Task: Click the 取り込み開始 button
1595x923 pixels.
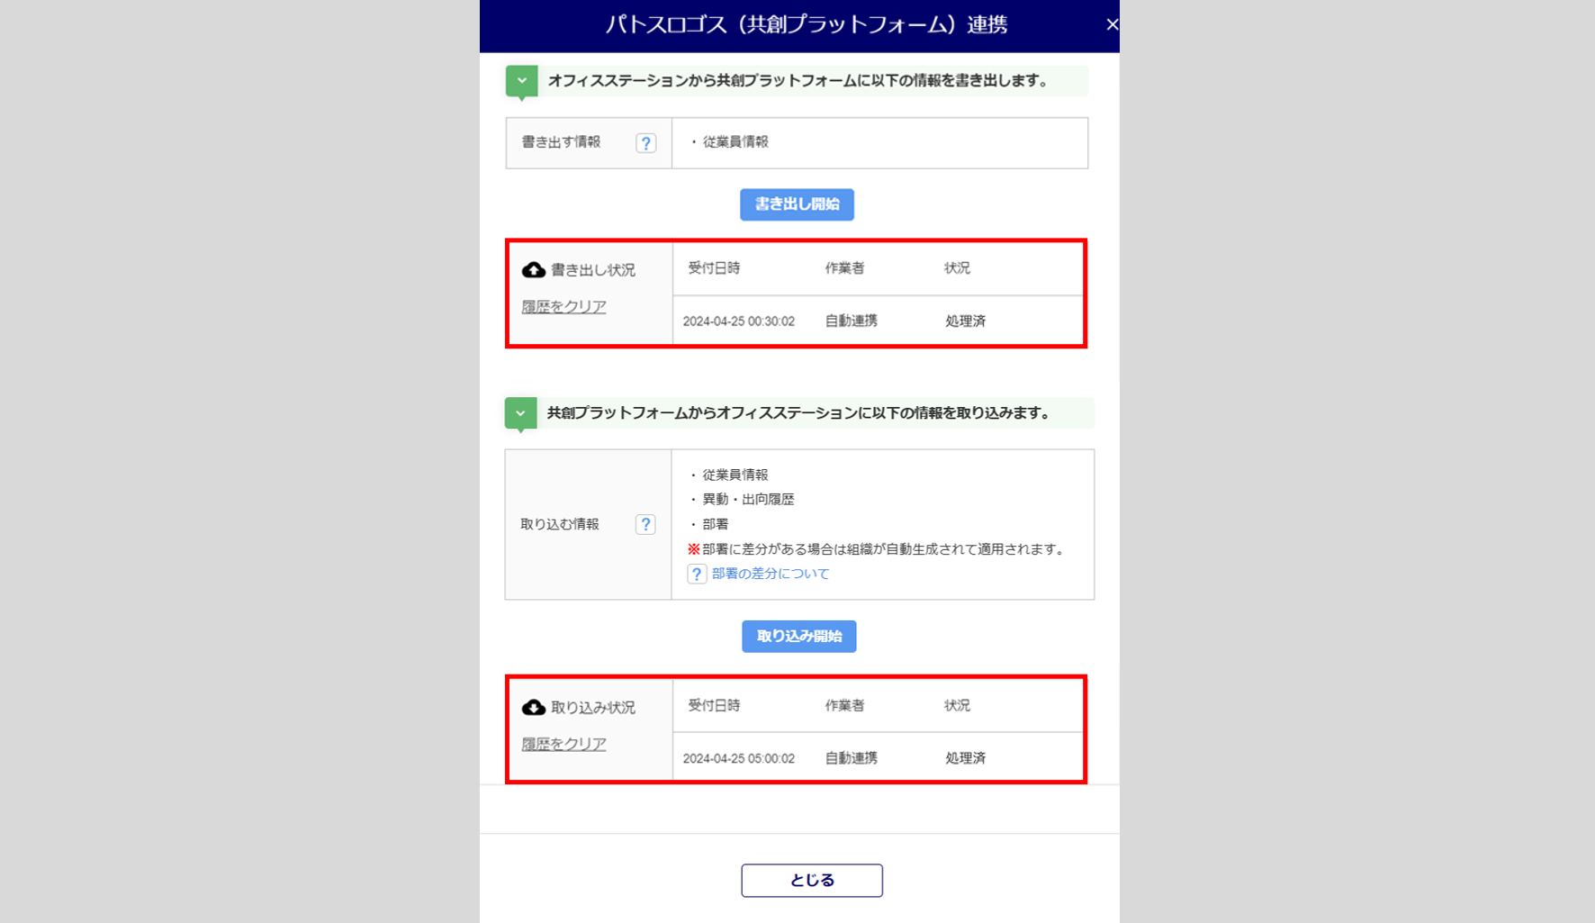Action: 799,637
